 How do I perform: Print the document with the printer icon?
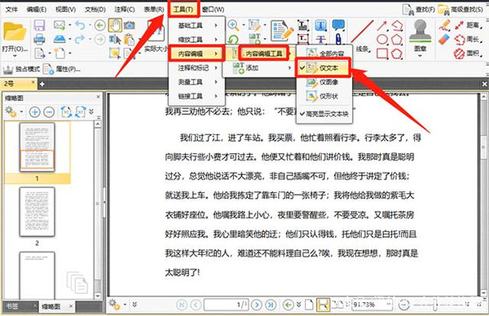pos(39,39)
